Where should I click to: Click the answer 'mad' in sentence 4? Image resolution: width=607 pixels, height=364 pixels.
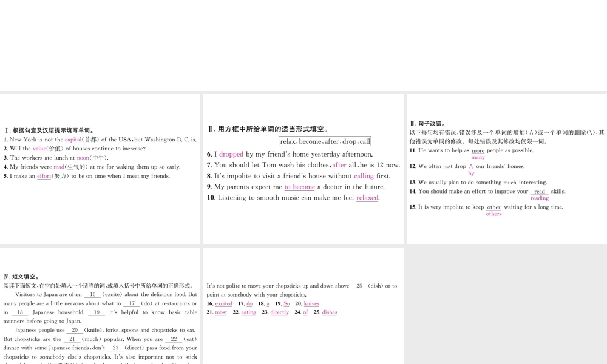[x=59, y=167]
